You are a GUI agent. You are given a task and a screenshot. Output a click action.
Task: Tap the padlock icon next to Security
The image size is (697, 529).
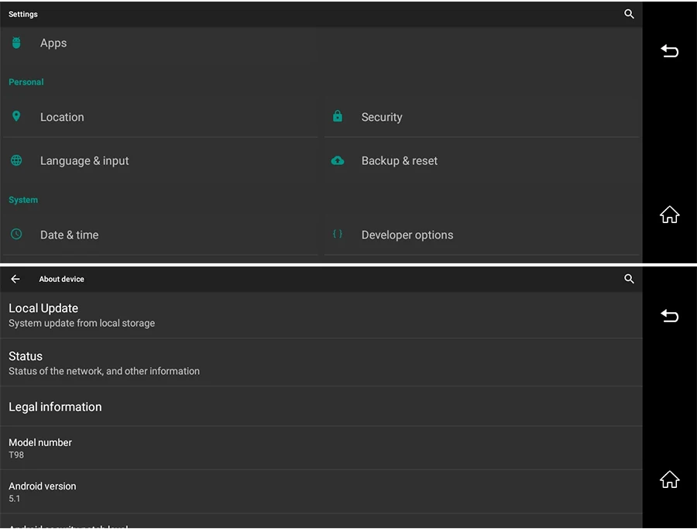tap(338, 116)
